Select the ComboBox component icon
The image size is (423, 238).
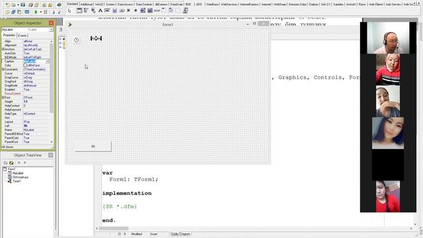[150, 11]
